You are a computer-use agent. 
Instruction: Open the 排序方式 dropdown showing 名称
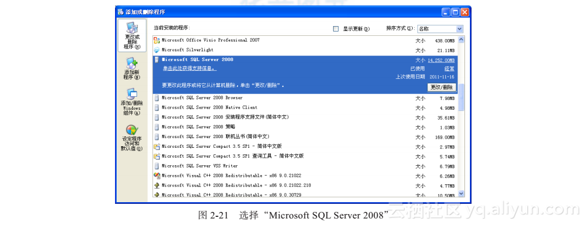tap(440, 29)
